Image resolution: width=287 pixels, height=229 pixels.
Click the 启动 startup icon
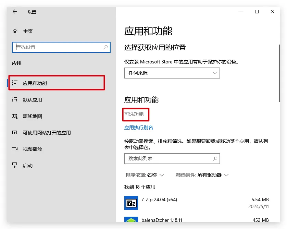(x=15, y=166)
